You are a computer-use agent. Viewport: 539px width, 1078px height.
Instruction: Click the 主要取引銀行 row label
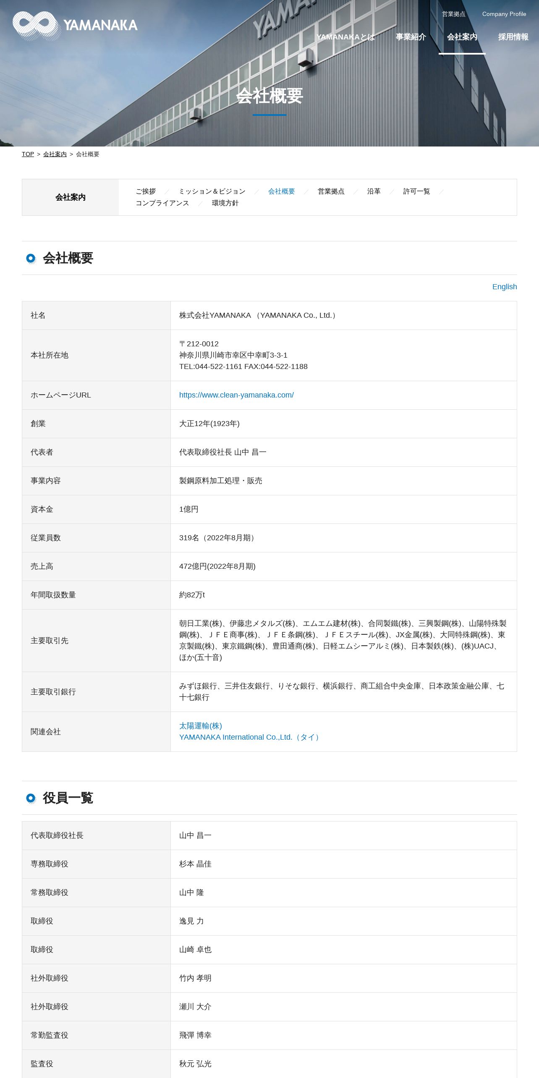[53, 692]
